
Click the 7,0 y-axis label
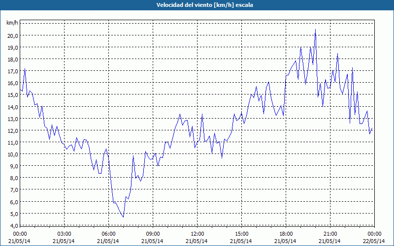pos(14,190)
